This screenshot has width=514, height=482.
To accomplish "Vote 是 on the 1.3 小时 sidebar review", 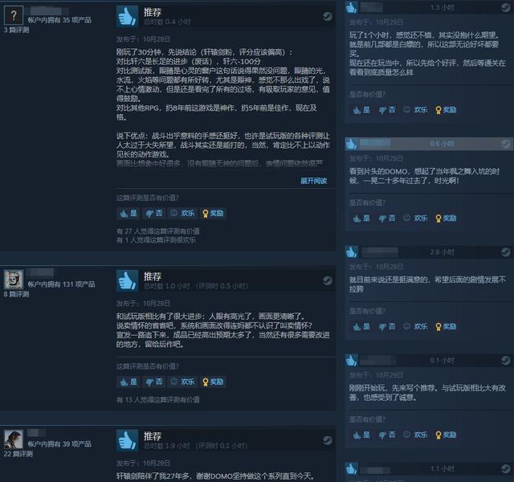I will coord(361,110).
